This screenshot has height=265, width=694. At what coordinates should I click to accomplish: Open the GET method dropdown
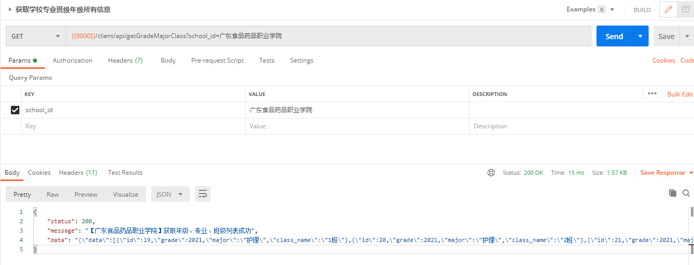(36, 37)
